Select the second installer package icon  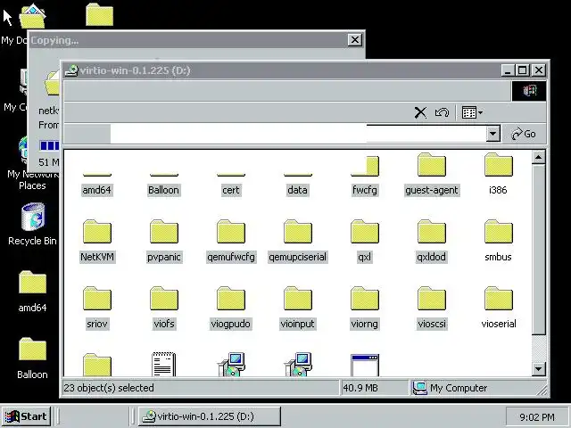pyautogui.click(x=298, y=364)
